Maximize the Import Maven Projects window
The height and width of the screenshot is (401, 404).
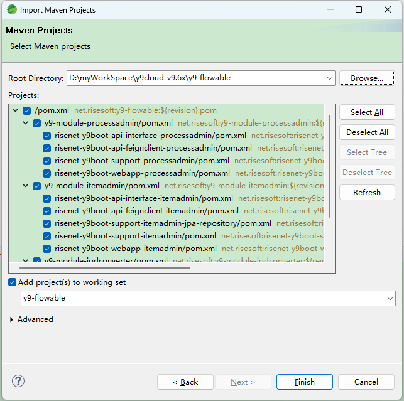pos(359,10)
